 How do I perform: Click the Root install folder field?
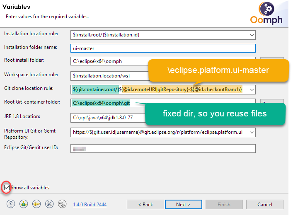[x=108, y=61]
